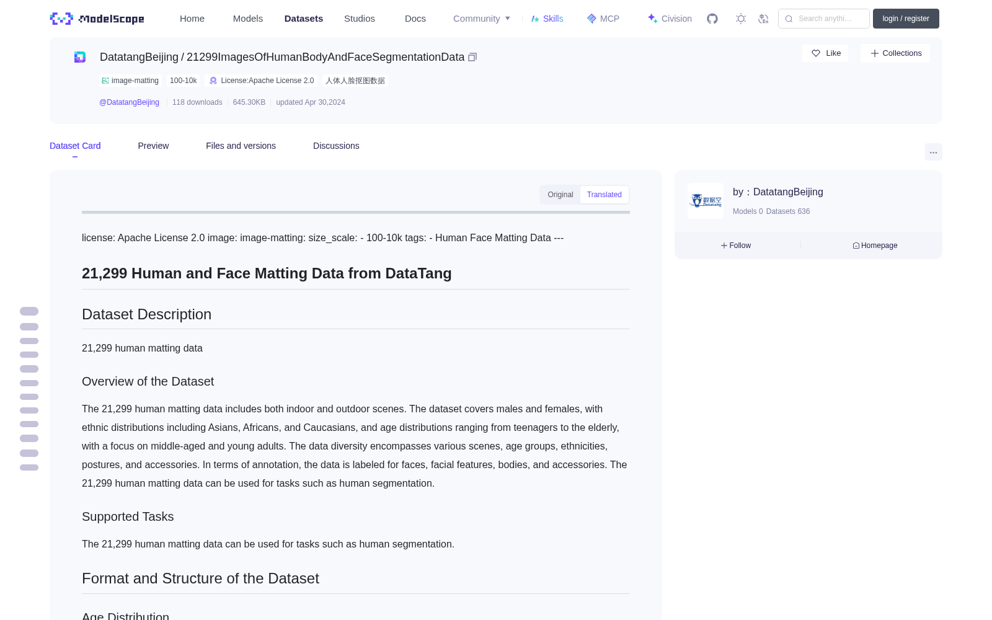Click DatatangBeijing in the dataset title
Screen dimensions: 992x620
tap(139, 57)
